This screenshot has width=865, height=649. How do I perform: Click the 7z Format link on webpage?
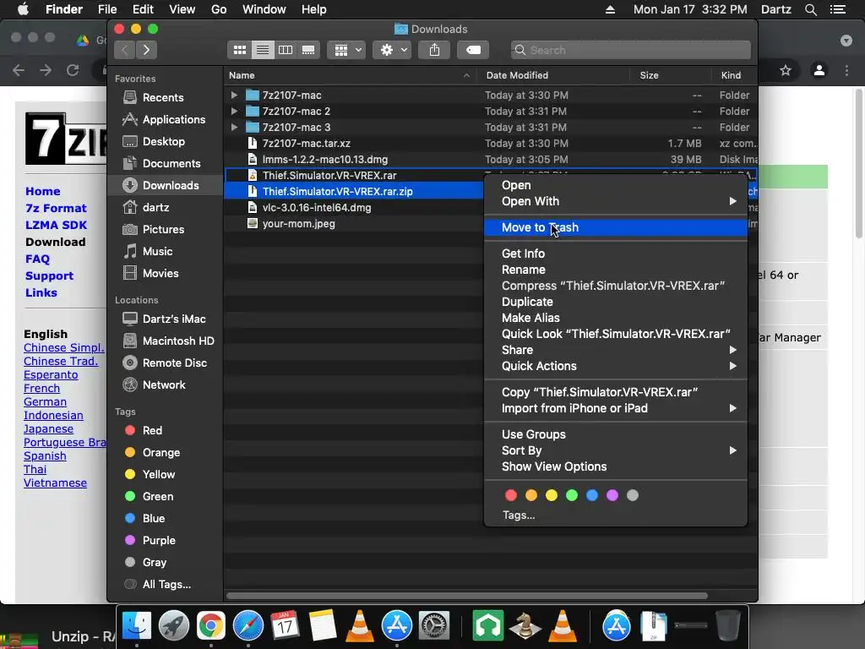pos(56,208)
